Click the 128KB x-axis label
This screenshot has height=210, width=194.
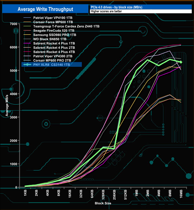tap(103, 194)
